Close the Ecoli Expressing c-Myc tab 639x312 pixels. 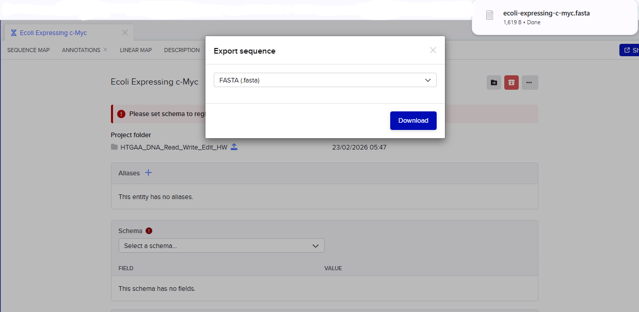click(125, 33)
